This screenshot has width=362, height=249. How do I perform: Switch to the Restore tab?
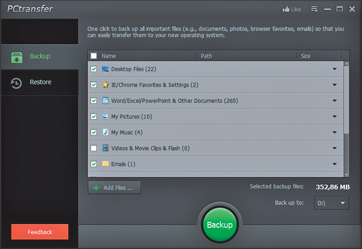coord(39,82)
